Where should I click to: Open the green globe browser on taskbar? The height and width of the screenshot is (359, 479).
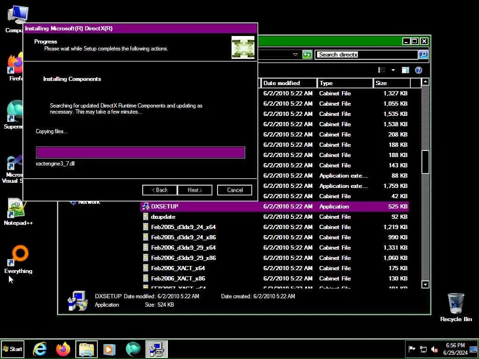tap(133, 349)
